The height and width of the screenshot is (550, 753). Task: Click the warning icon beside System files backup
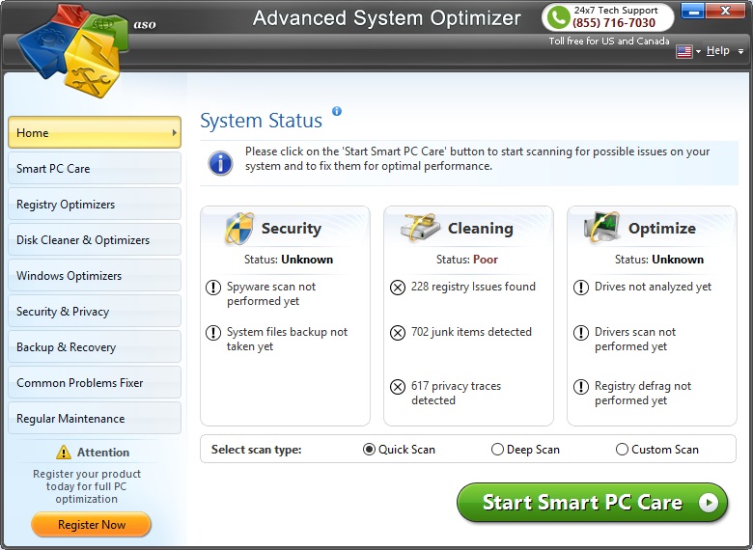[212, 332]
